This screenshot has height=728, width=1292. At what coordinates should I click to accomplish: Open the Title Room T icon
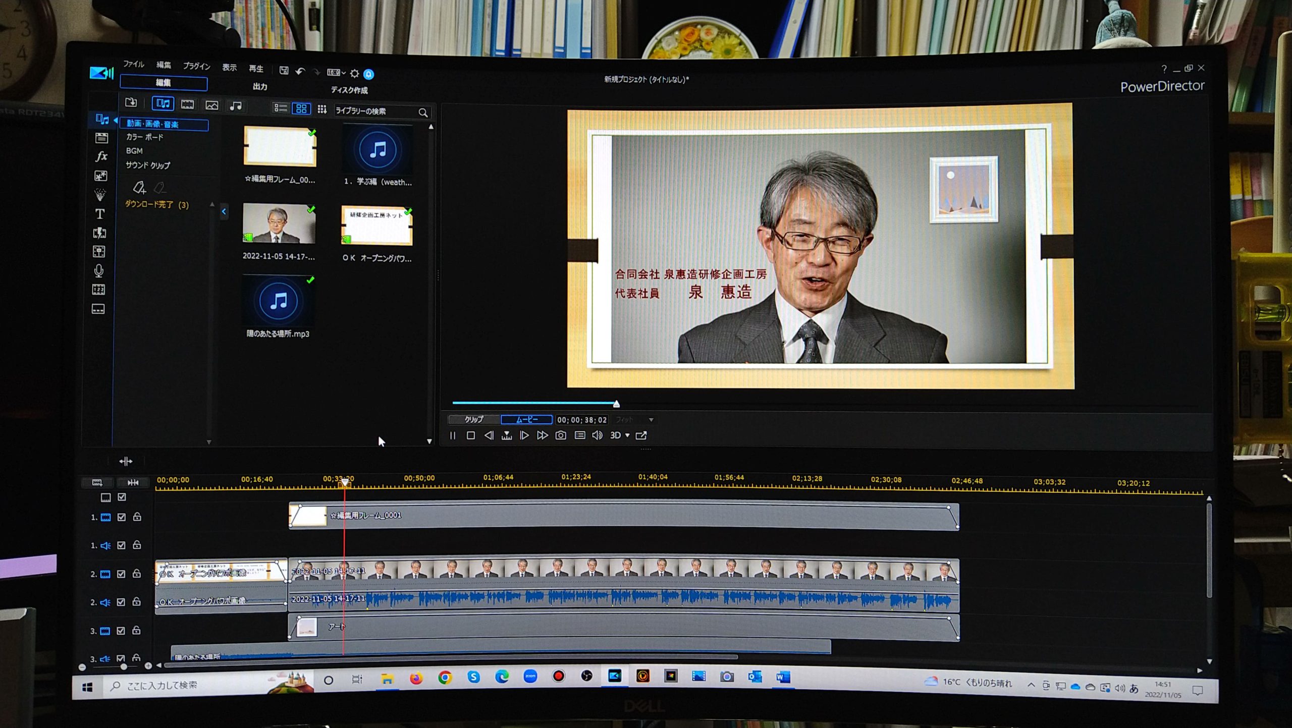pyautogui.click(x=100, y=214)
